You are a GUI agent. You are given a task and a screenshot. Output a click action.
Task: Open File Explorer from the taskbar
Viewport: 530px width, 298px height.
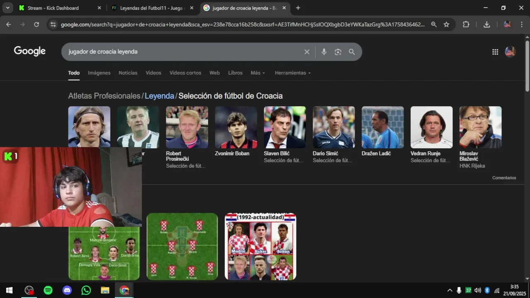[x=105, y=291]
